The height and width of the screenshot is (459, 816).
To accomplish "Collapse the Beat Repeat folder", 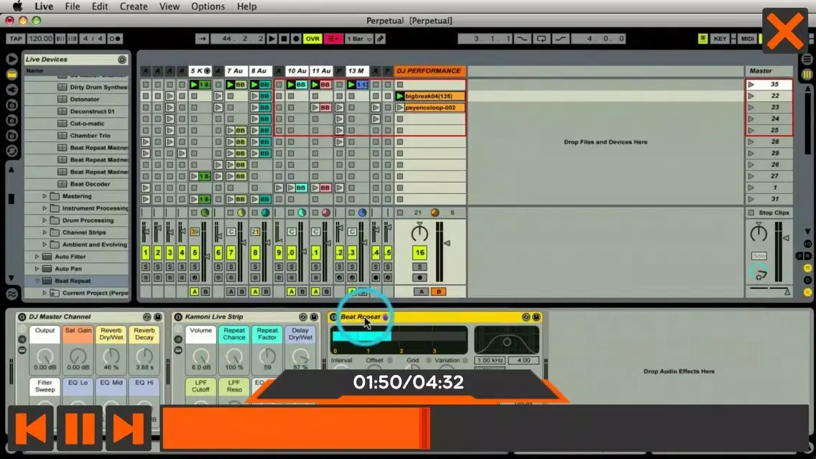I will [37, 280].
